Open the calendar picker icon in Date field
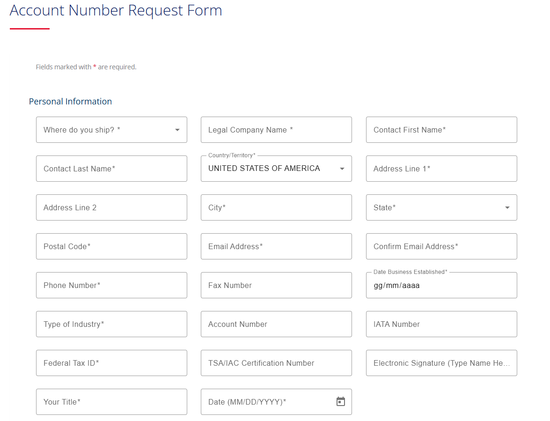This screenshot has height=421, width=550. click(x=341, y=402)
